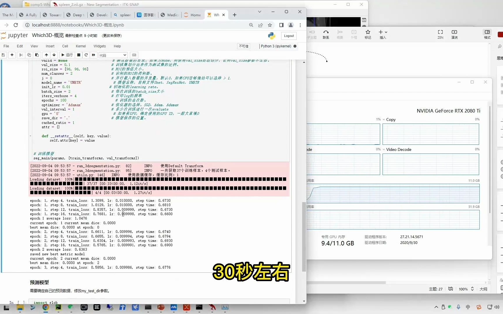Reload the page in Chrome
Viewport: 503px width, 314px height.
point(16,25)
